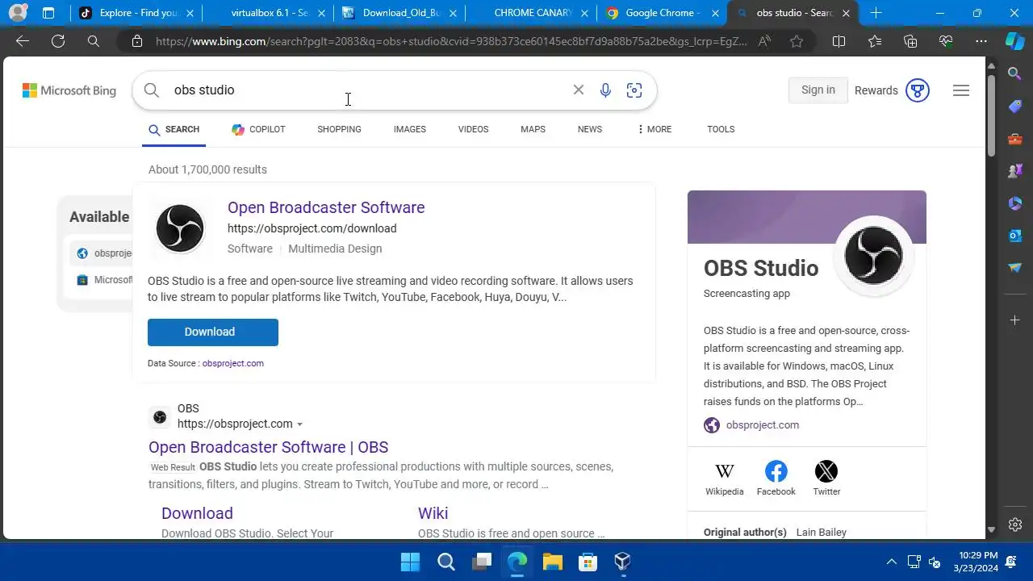Image resolution: width=1033 pixels, height=581 pixels.
Task: Open the TOOLS search option
Action: click(721, 129)
